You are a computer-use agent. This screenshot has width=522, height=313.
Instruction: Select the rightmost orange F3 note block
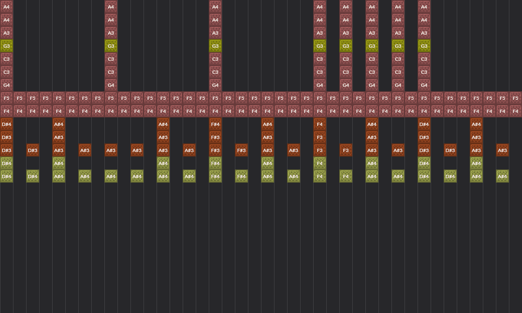(346, 150)
